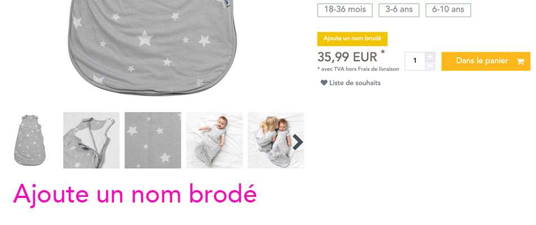Screen dimensions: 536x225
Task: Choose the 3-6 ans size
Action: coord(399,10)
